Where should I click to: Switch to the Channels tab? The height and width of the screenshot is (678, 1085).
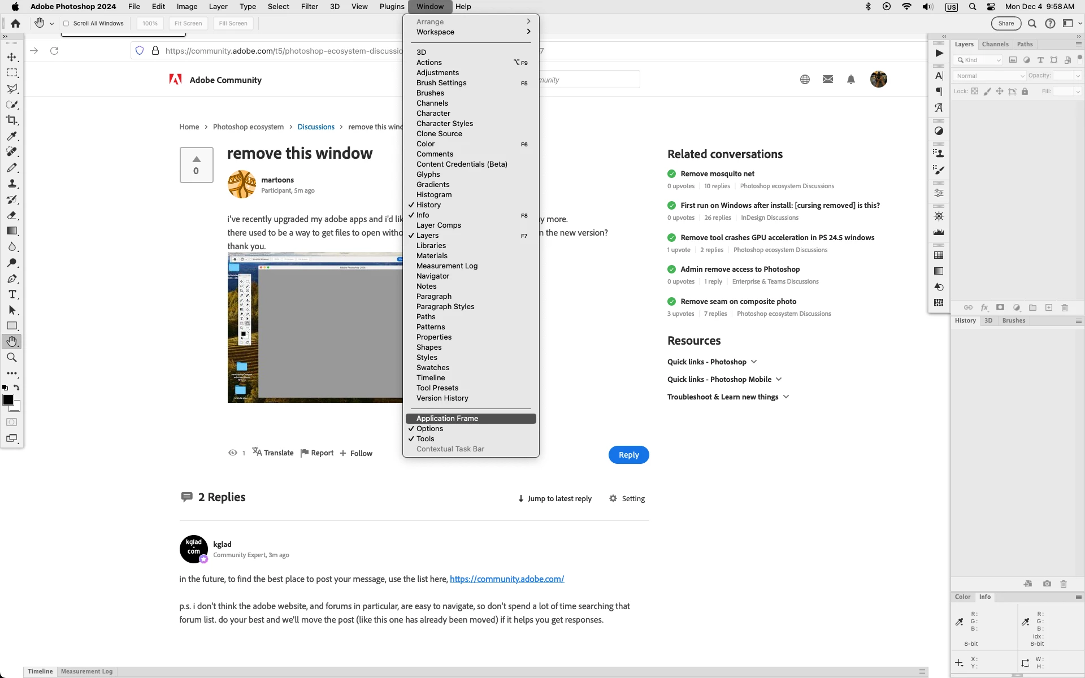[x=995, y=44]
